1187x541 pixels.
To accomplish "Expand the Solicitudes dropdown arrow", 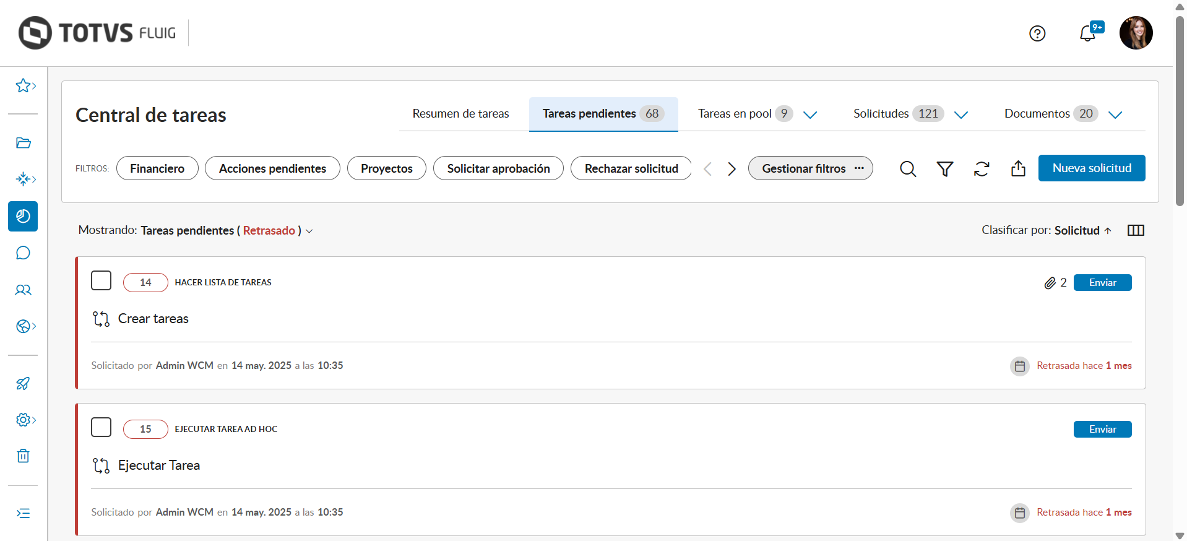I will 960,115.
